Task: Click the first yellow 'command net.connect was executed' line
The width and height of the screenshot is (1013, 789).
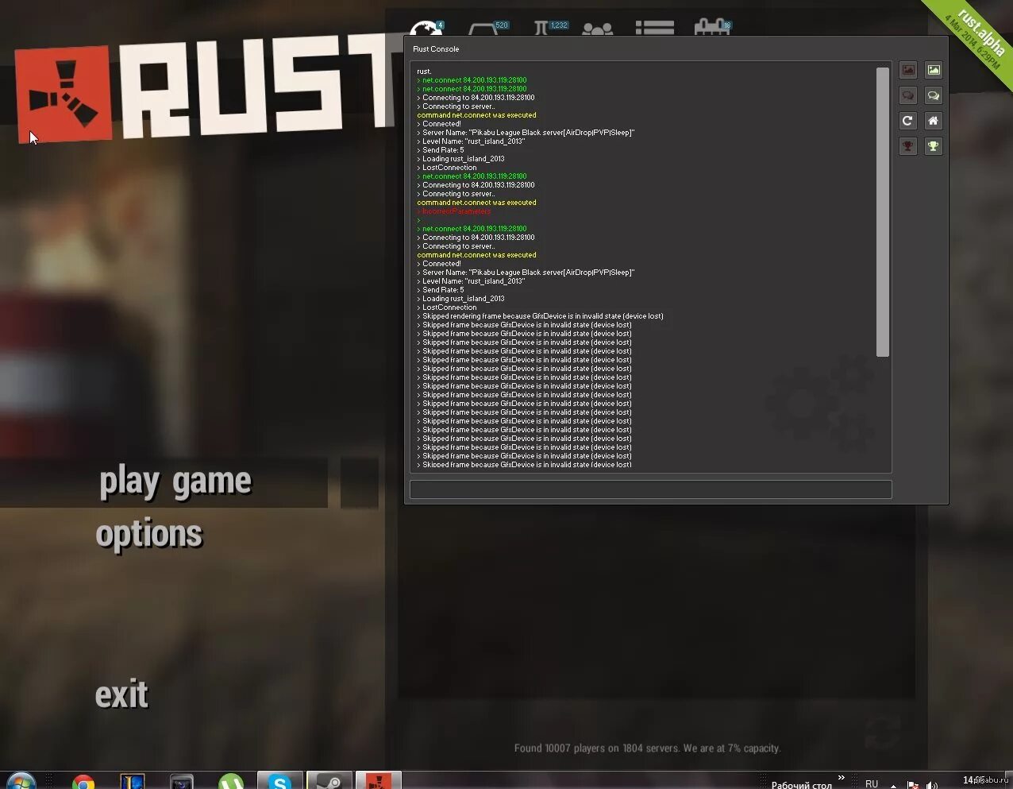Action: (477, 115)
